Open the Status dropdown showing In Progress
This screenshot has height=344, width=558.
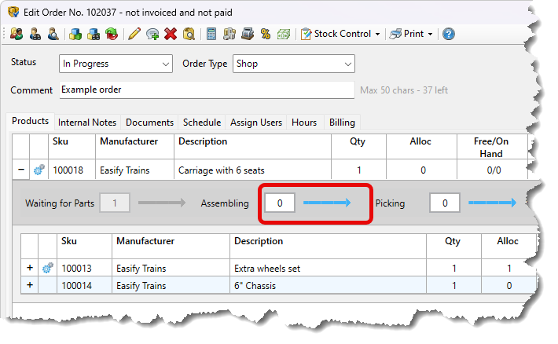116,64
